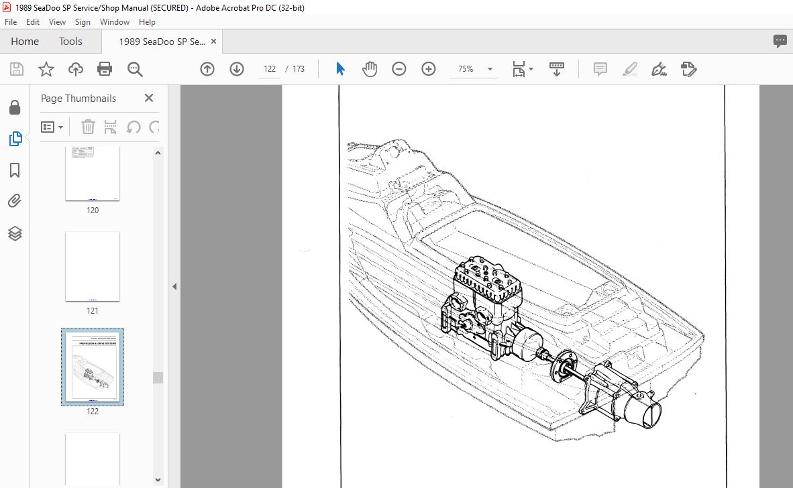The width and height of the screenshot is (793, 488).
Task: Open the Window menu
Action: [114, 22]
